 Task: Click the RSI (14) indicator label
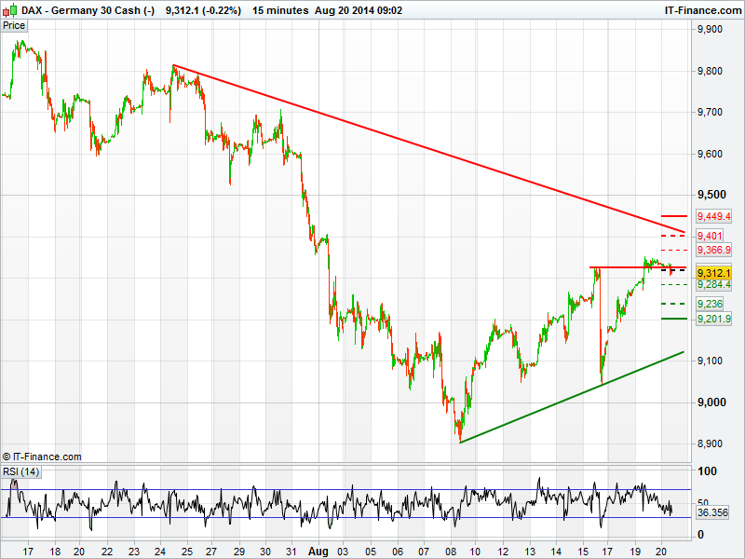[x=20, y=471]
